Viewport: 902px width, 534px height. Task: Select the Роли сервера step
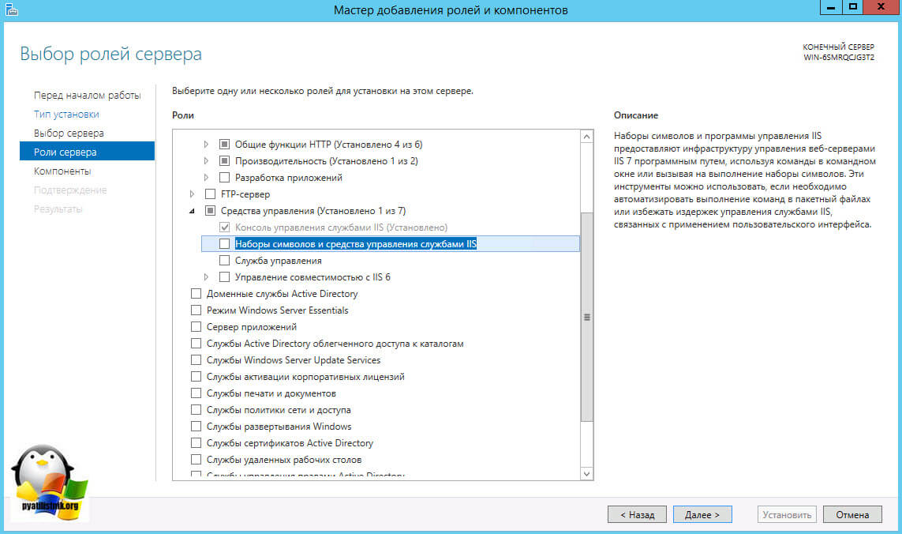click(87, 152)
